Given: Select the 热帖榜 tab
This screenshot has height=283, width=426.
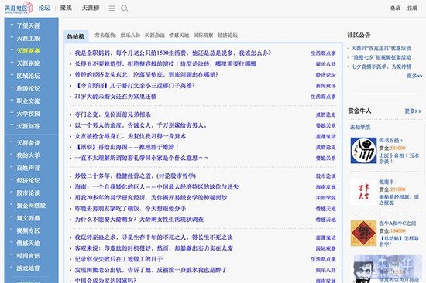Looking at the screenshot, I should pos(76,36).
